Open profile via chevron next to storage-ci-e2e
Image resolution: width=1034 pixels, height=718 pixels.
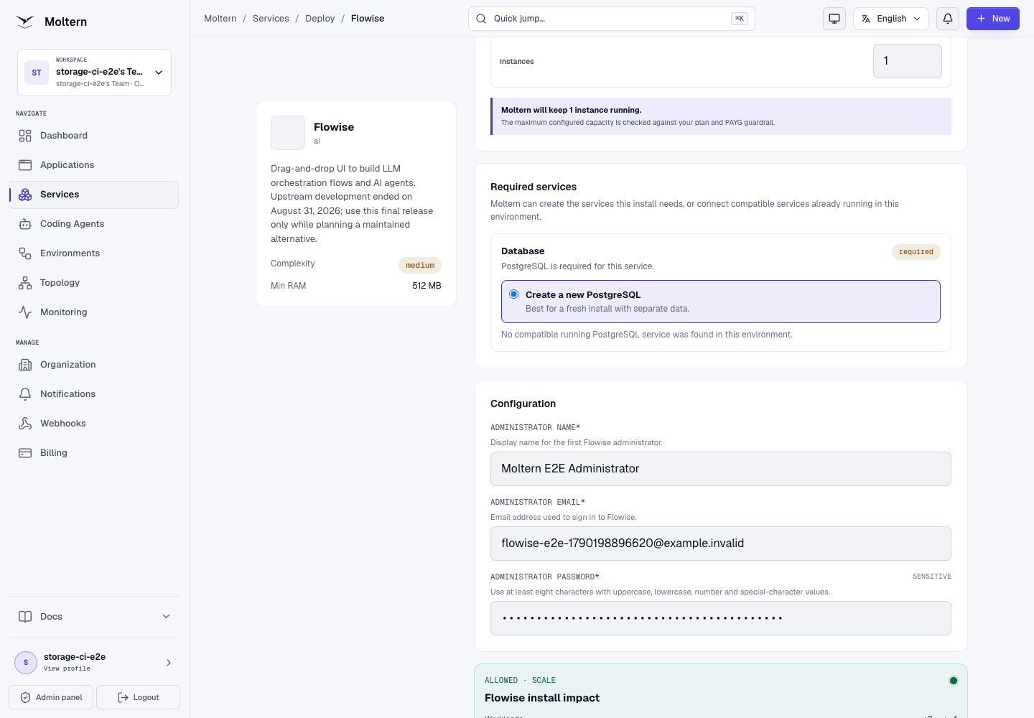169,663
